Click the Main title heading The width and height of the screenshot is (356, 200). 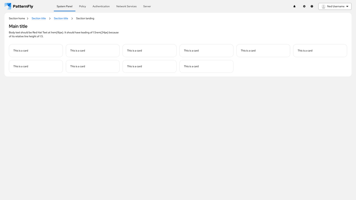18,26
